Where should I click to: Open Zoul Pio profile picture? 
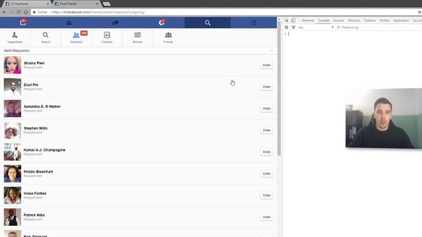tap(13, 87)
